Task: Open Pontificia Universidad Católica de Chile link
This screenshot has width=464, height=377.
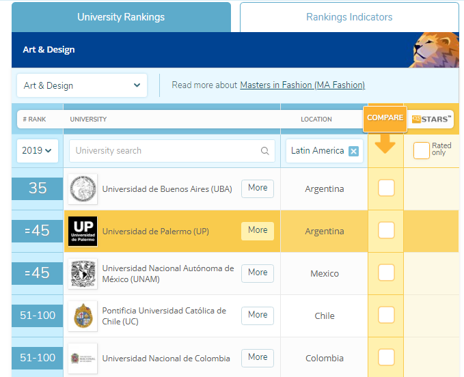Action: pyautogui.click(x=164, y=316)
